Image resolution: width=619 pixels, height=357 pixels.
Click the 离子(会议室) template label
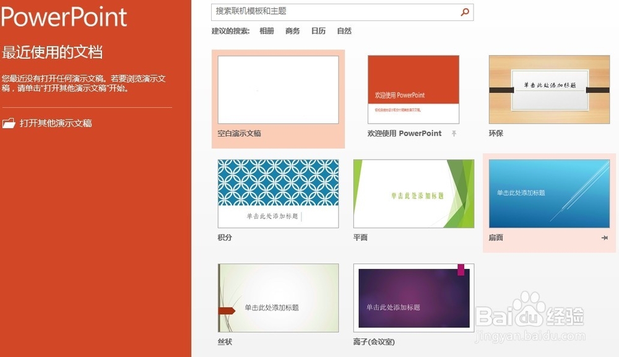click(x=374, y=342)
